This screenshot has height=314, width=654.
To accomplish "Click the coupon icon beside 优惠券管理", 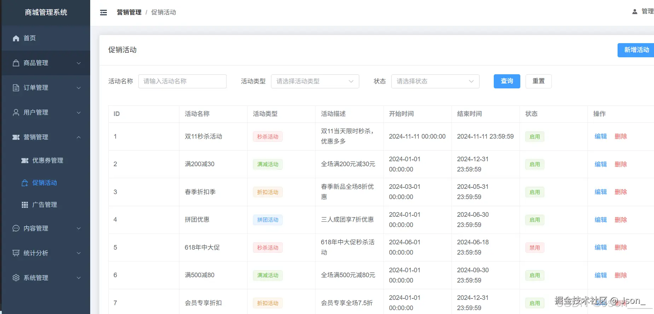I will click(25, 161).
